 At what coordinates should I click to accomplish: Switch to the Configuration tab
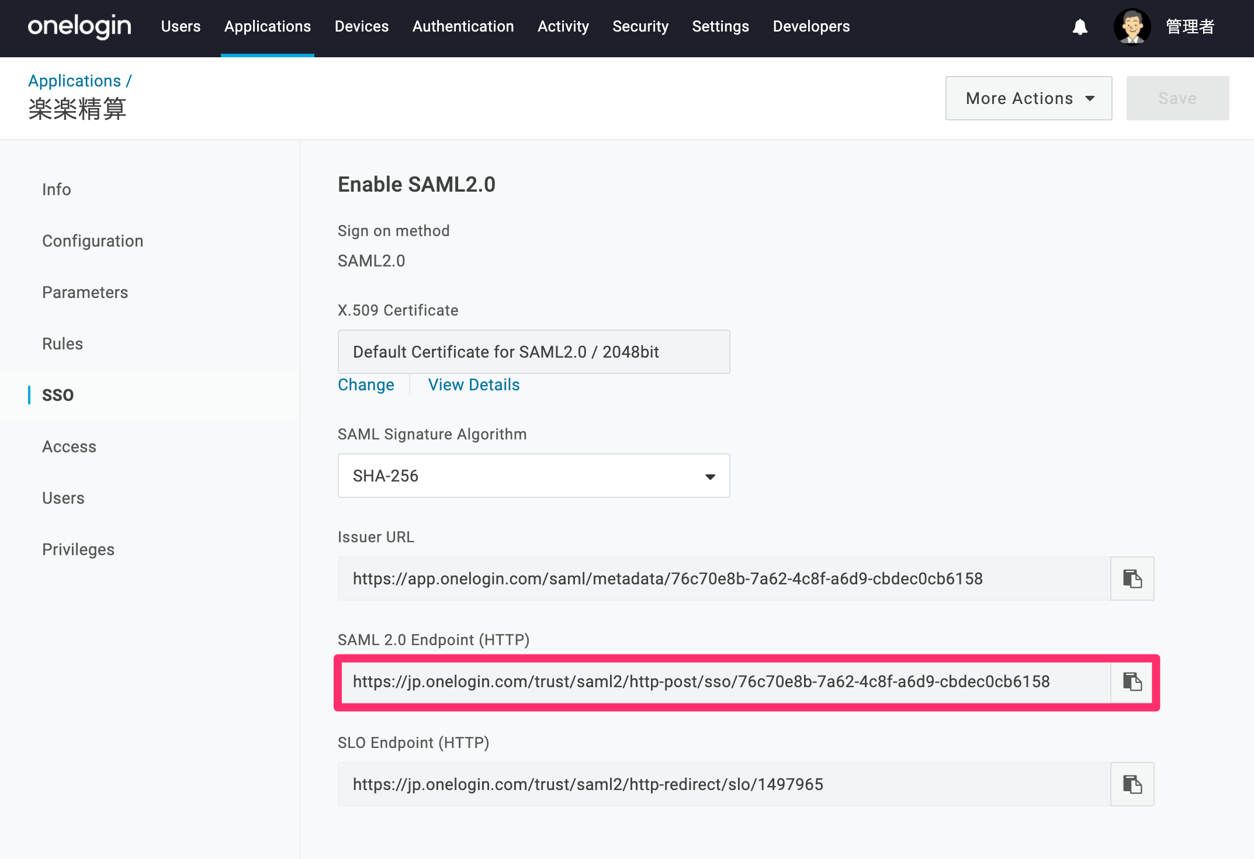[x=92, y=241]
